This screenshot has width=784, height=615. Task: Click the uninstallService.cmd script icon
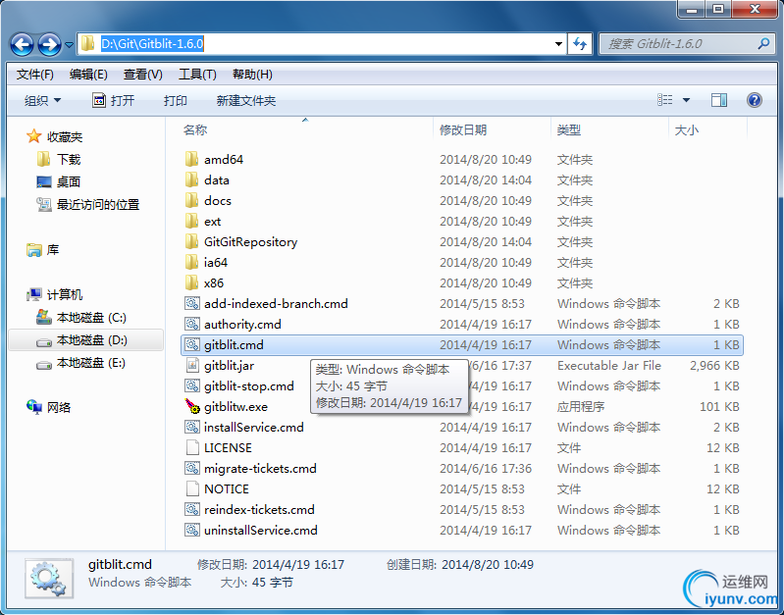click(192, 530)
